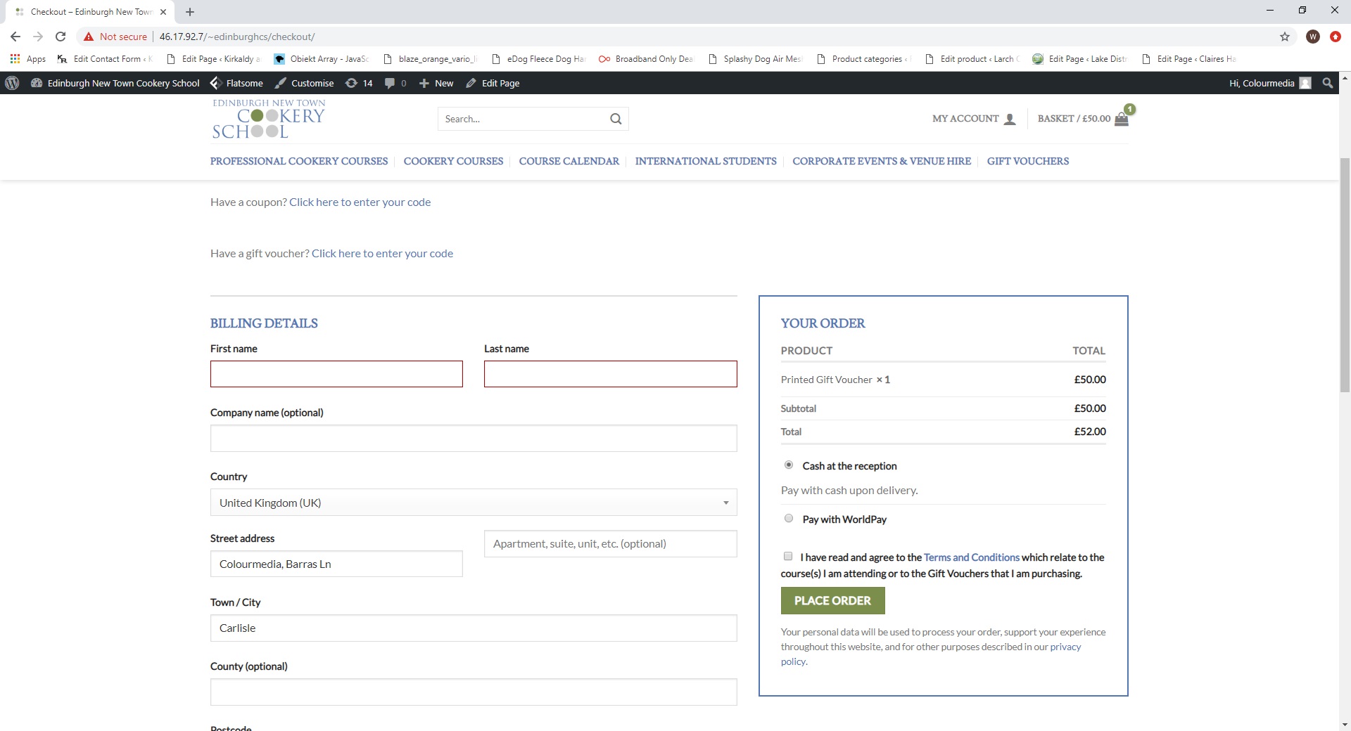The width and height of the screenshot is (1351, 731).
Task: Open the Flatsome theme menu
Action: click(x=237, y=83)
